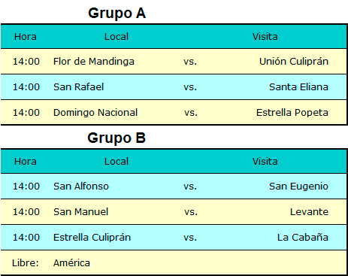
Task: Click Estrella Culiprán team name
Action: click(x=92, y=238)
